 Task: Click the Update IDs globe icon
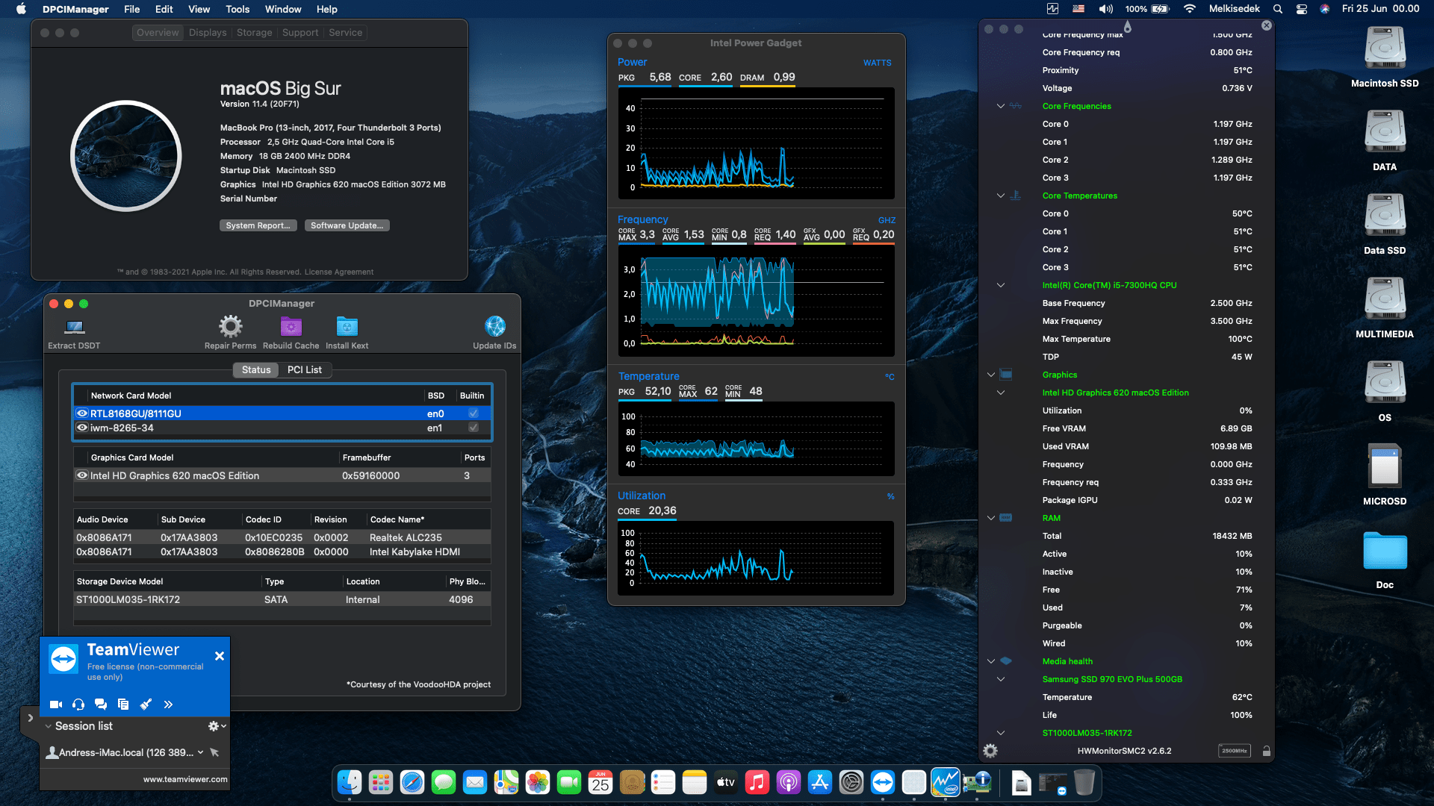(x=494, y=326)
